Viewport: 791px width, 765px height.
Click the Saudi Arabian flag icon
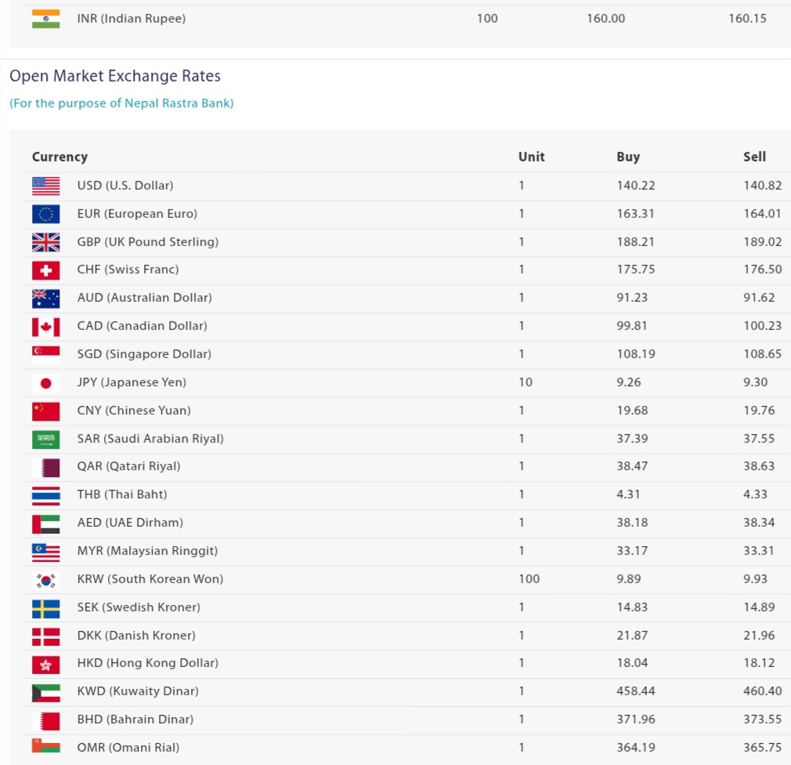click(x=45, y=440)
